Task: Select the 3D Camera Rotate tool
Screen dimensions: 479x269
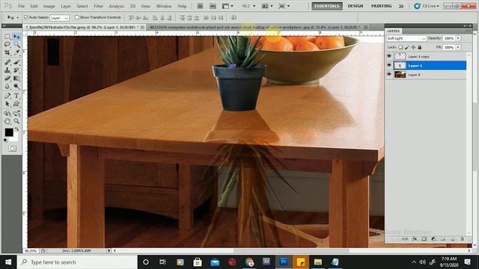Action: tap(16, 113)
